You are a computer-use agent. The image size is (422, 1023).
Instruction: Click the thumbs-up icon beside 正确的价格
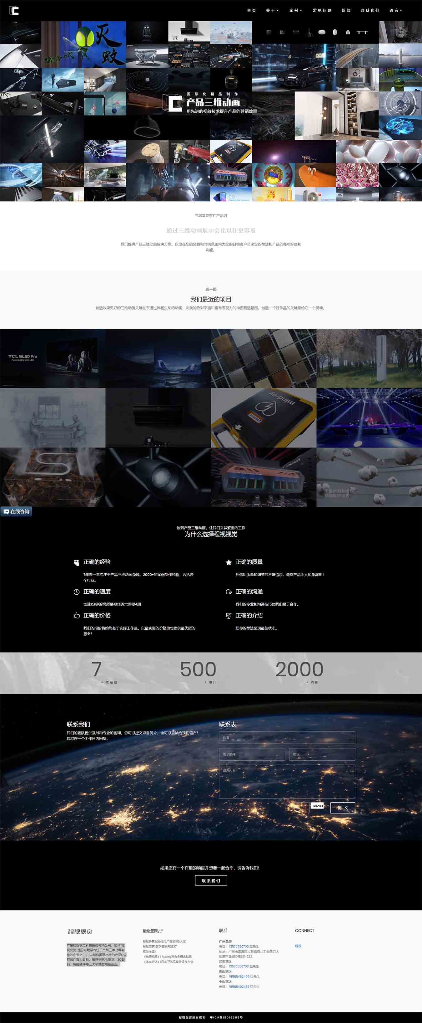click(77, 616)
